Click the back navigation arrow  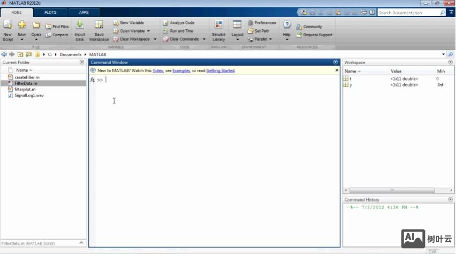coord(4,54)
